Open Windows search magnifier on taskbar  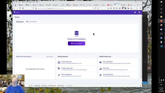click(161, 5)
